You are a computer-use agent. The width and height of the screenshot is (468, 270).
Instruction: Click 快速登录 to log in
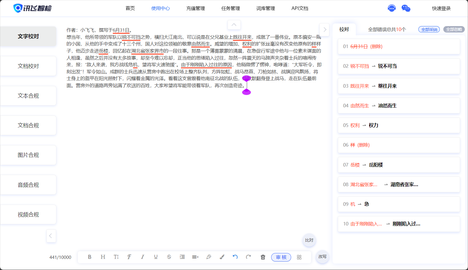click(x=441, y=8)
